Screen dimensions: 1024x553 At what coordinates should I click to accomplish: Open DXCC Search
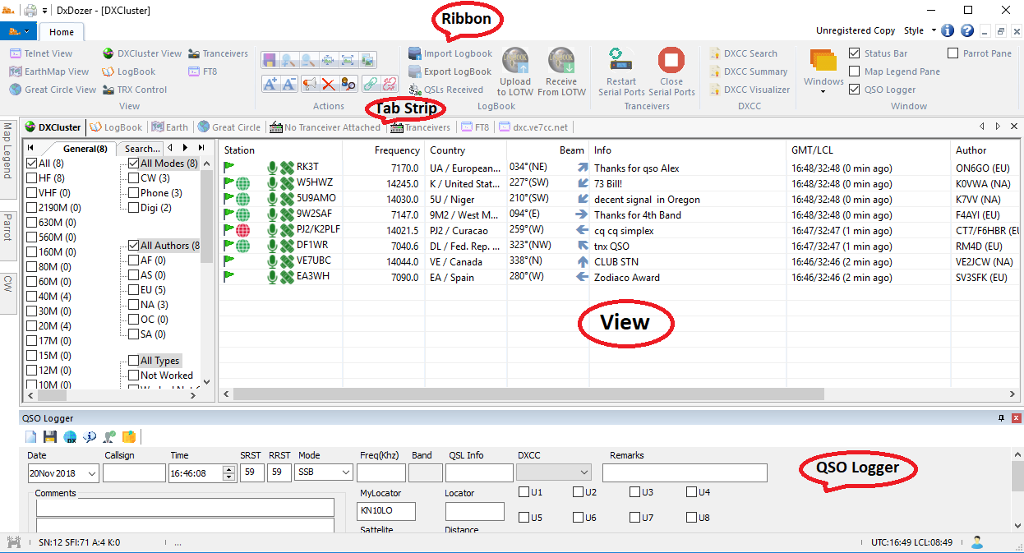pyautogui.click(x=743, y=53)
